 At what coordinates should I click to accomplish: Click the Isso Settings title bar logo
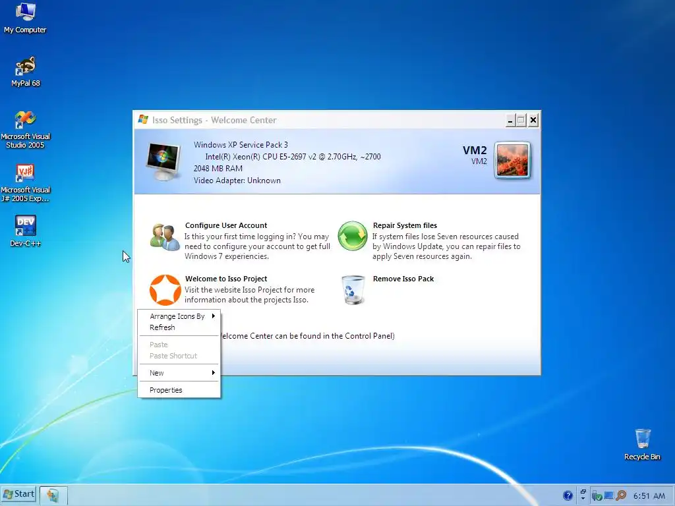[x=143, y=120]
